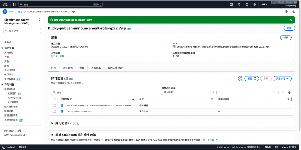The height and width of the screenshot is (150, 301).
Task: Open 未使用的存取 in the sidebar
Action: pyautogui.click(x=14, y=98)
